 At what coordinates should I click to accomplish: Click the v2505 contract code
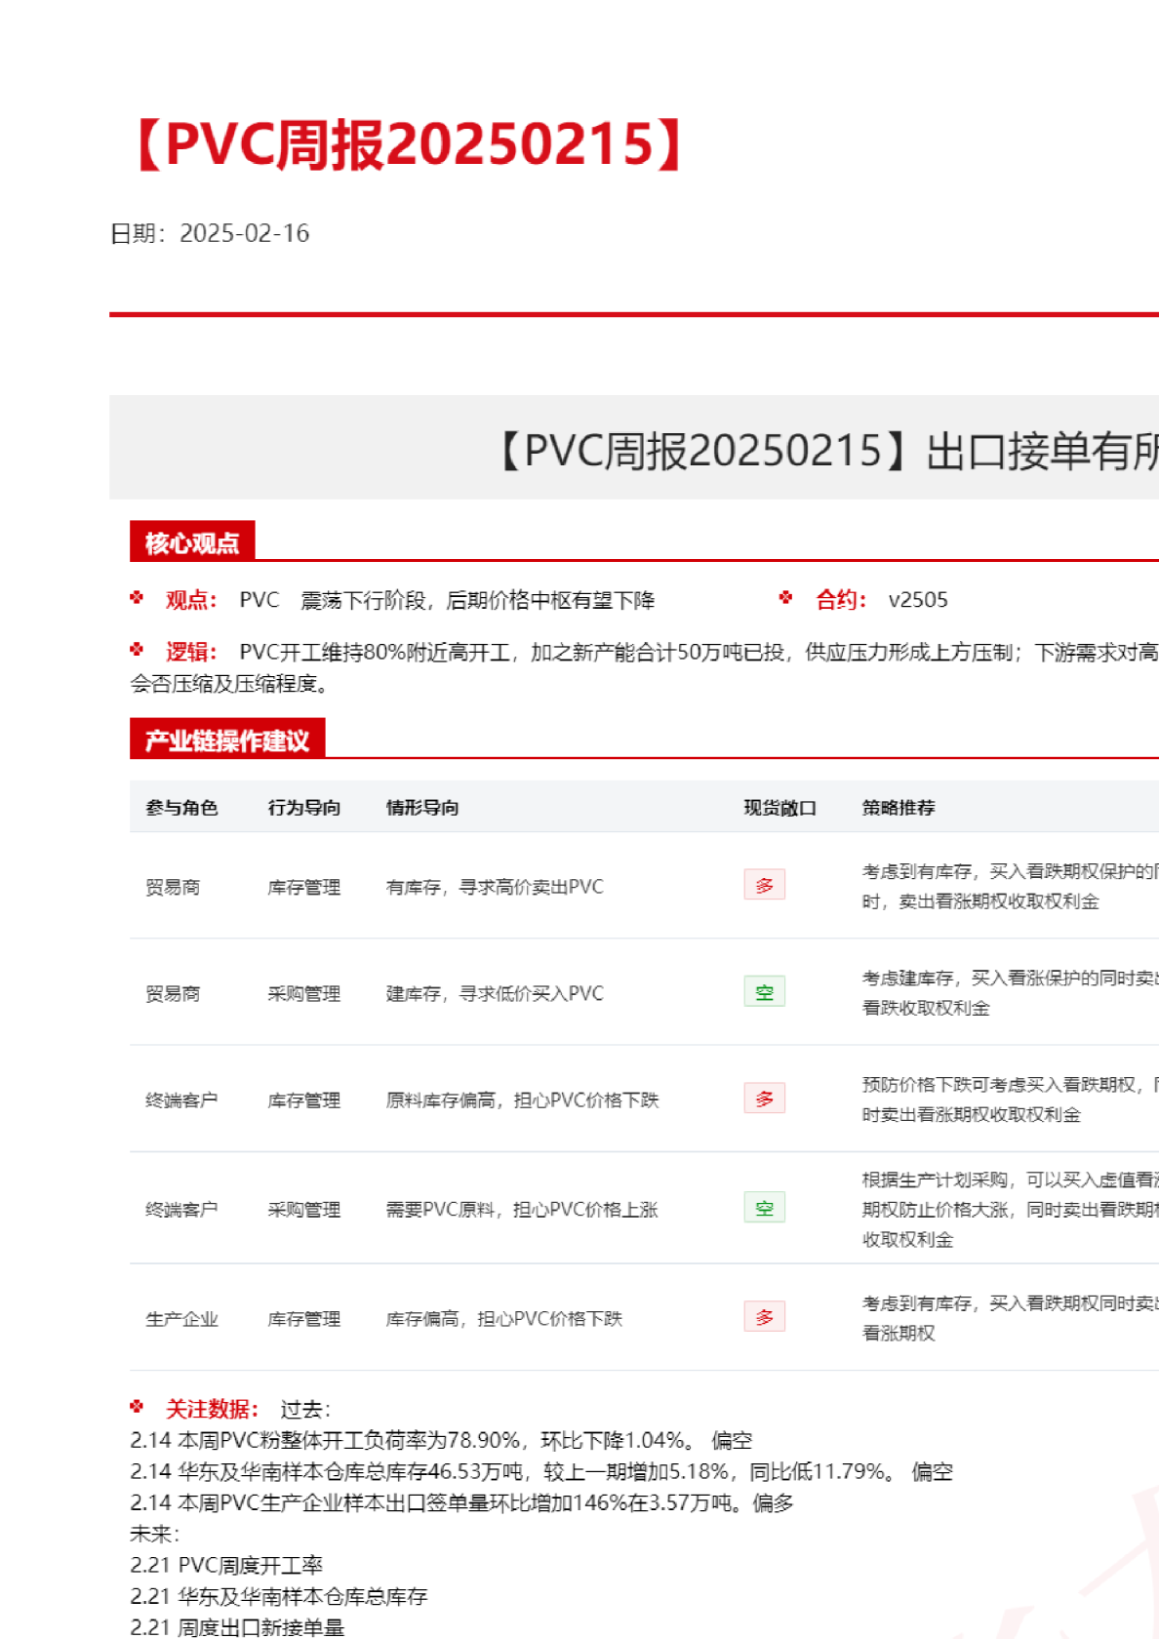[917, 600]
